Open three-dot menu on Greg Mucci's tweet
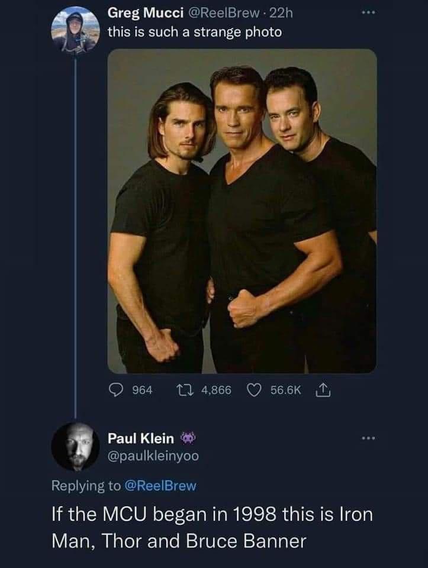The height and width of the screenshot is (568, 428). tap(369, 12)
